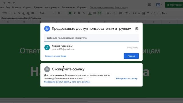Decrease decimal places
Image resolution: width=183 pixels, height=103 pixels.
(x=23, y=13)
